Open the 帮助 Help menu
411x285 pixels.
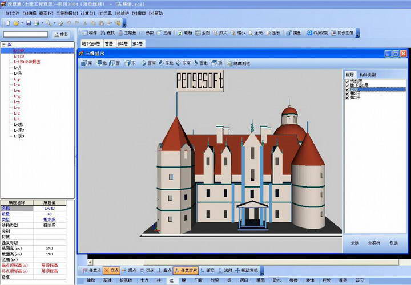pos(156,13)
